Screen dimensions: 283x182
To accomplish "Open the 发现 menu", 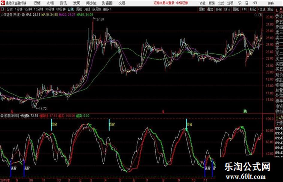I will pyautogui.click(x=77, y=3).
